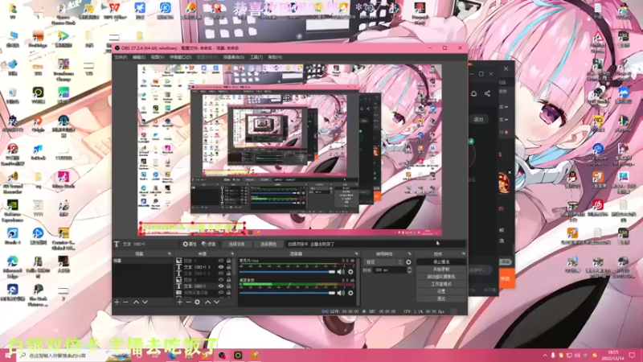Viewport: 643px width, 362px height.
Task: Mute the 桌面音频 speaker icon
Action: [x=341, y=293]
